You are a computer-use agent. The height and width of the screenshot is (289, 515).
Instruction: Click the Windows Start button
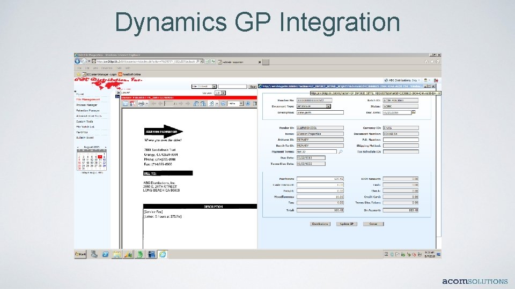(x=80, y=254)
